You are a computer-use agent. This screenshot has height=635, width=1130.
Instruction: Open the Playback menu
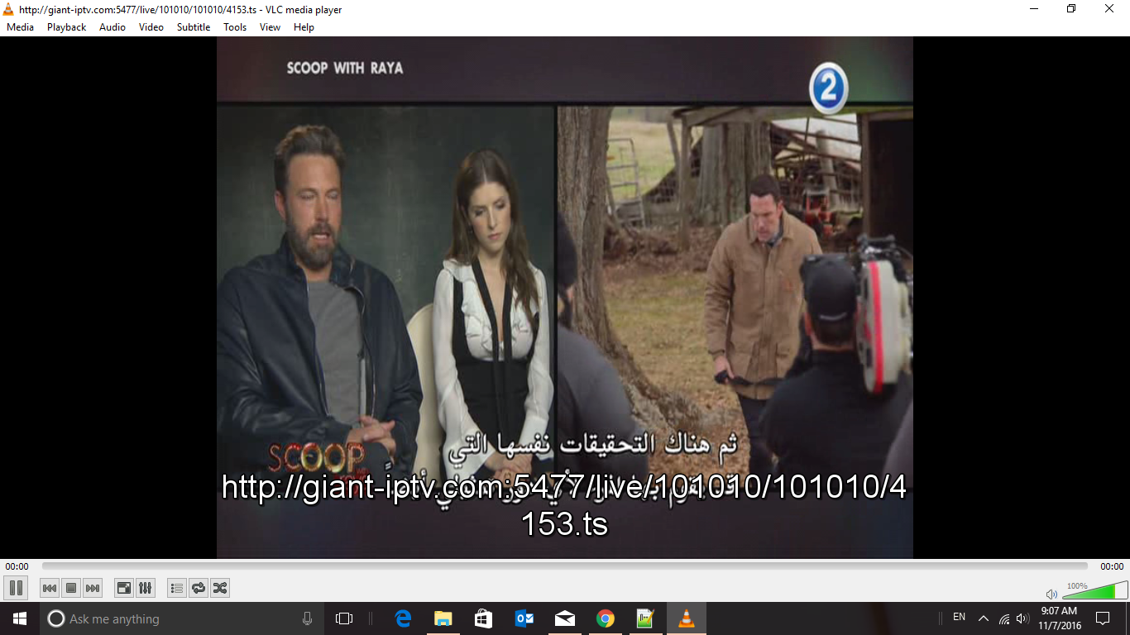pyautogui.click(x=67, y=27)
